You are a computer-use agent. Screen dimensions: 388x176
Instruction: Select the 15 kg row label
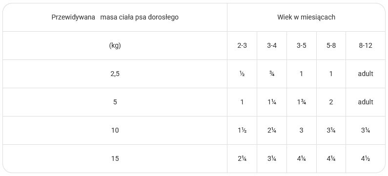115,158
